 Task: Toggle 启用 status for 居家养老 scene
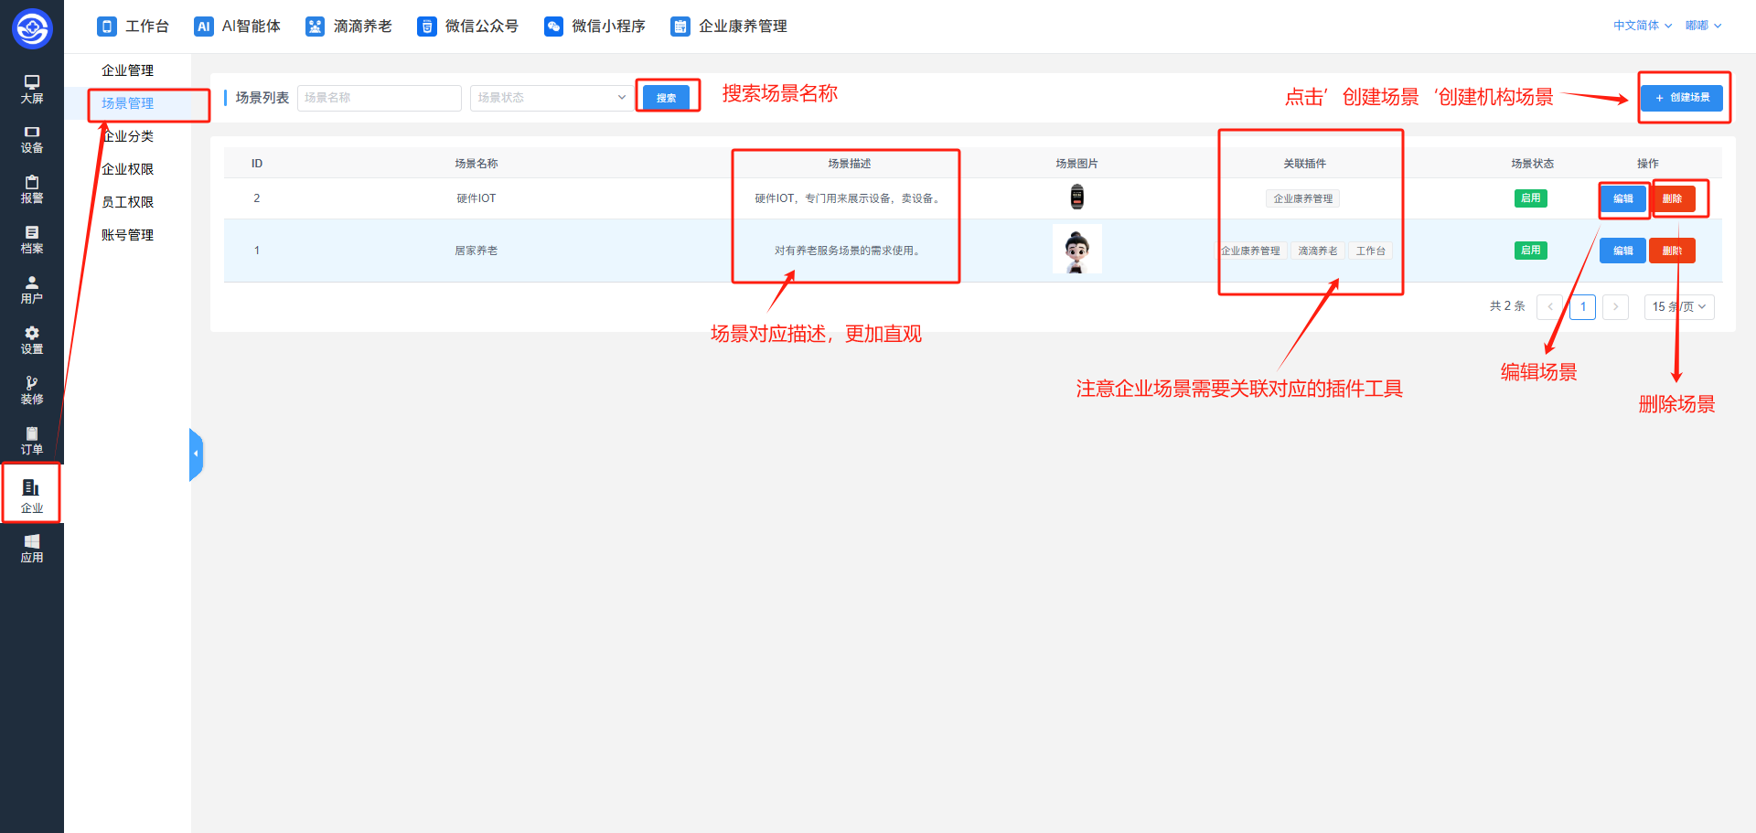coord(1530,251)
